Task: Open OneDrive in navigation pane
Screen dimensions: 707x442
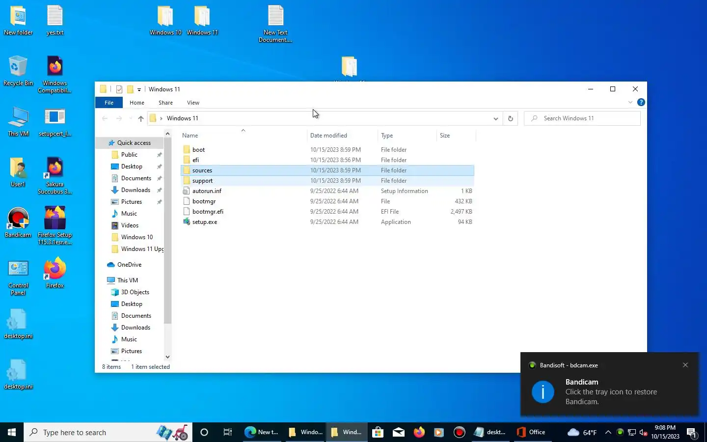Action: click(x=129, y=265)
